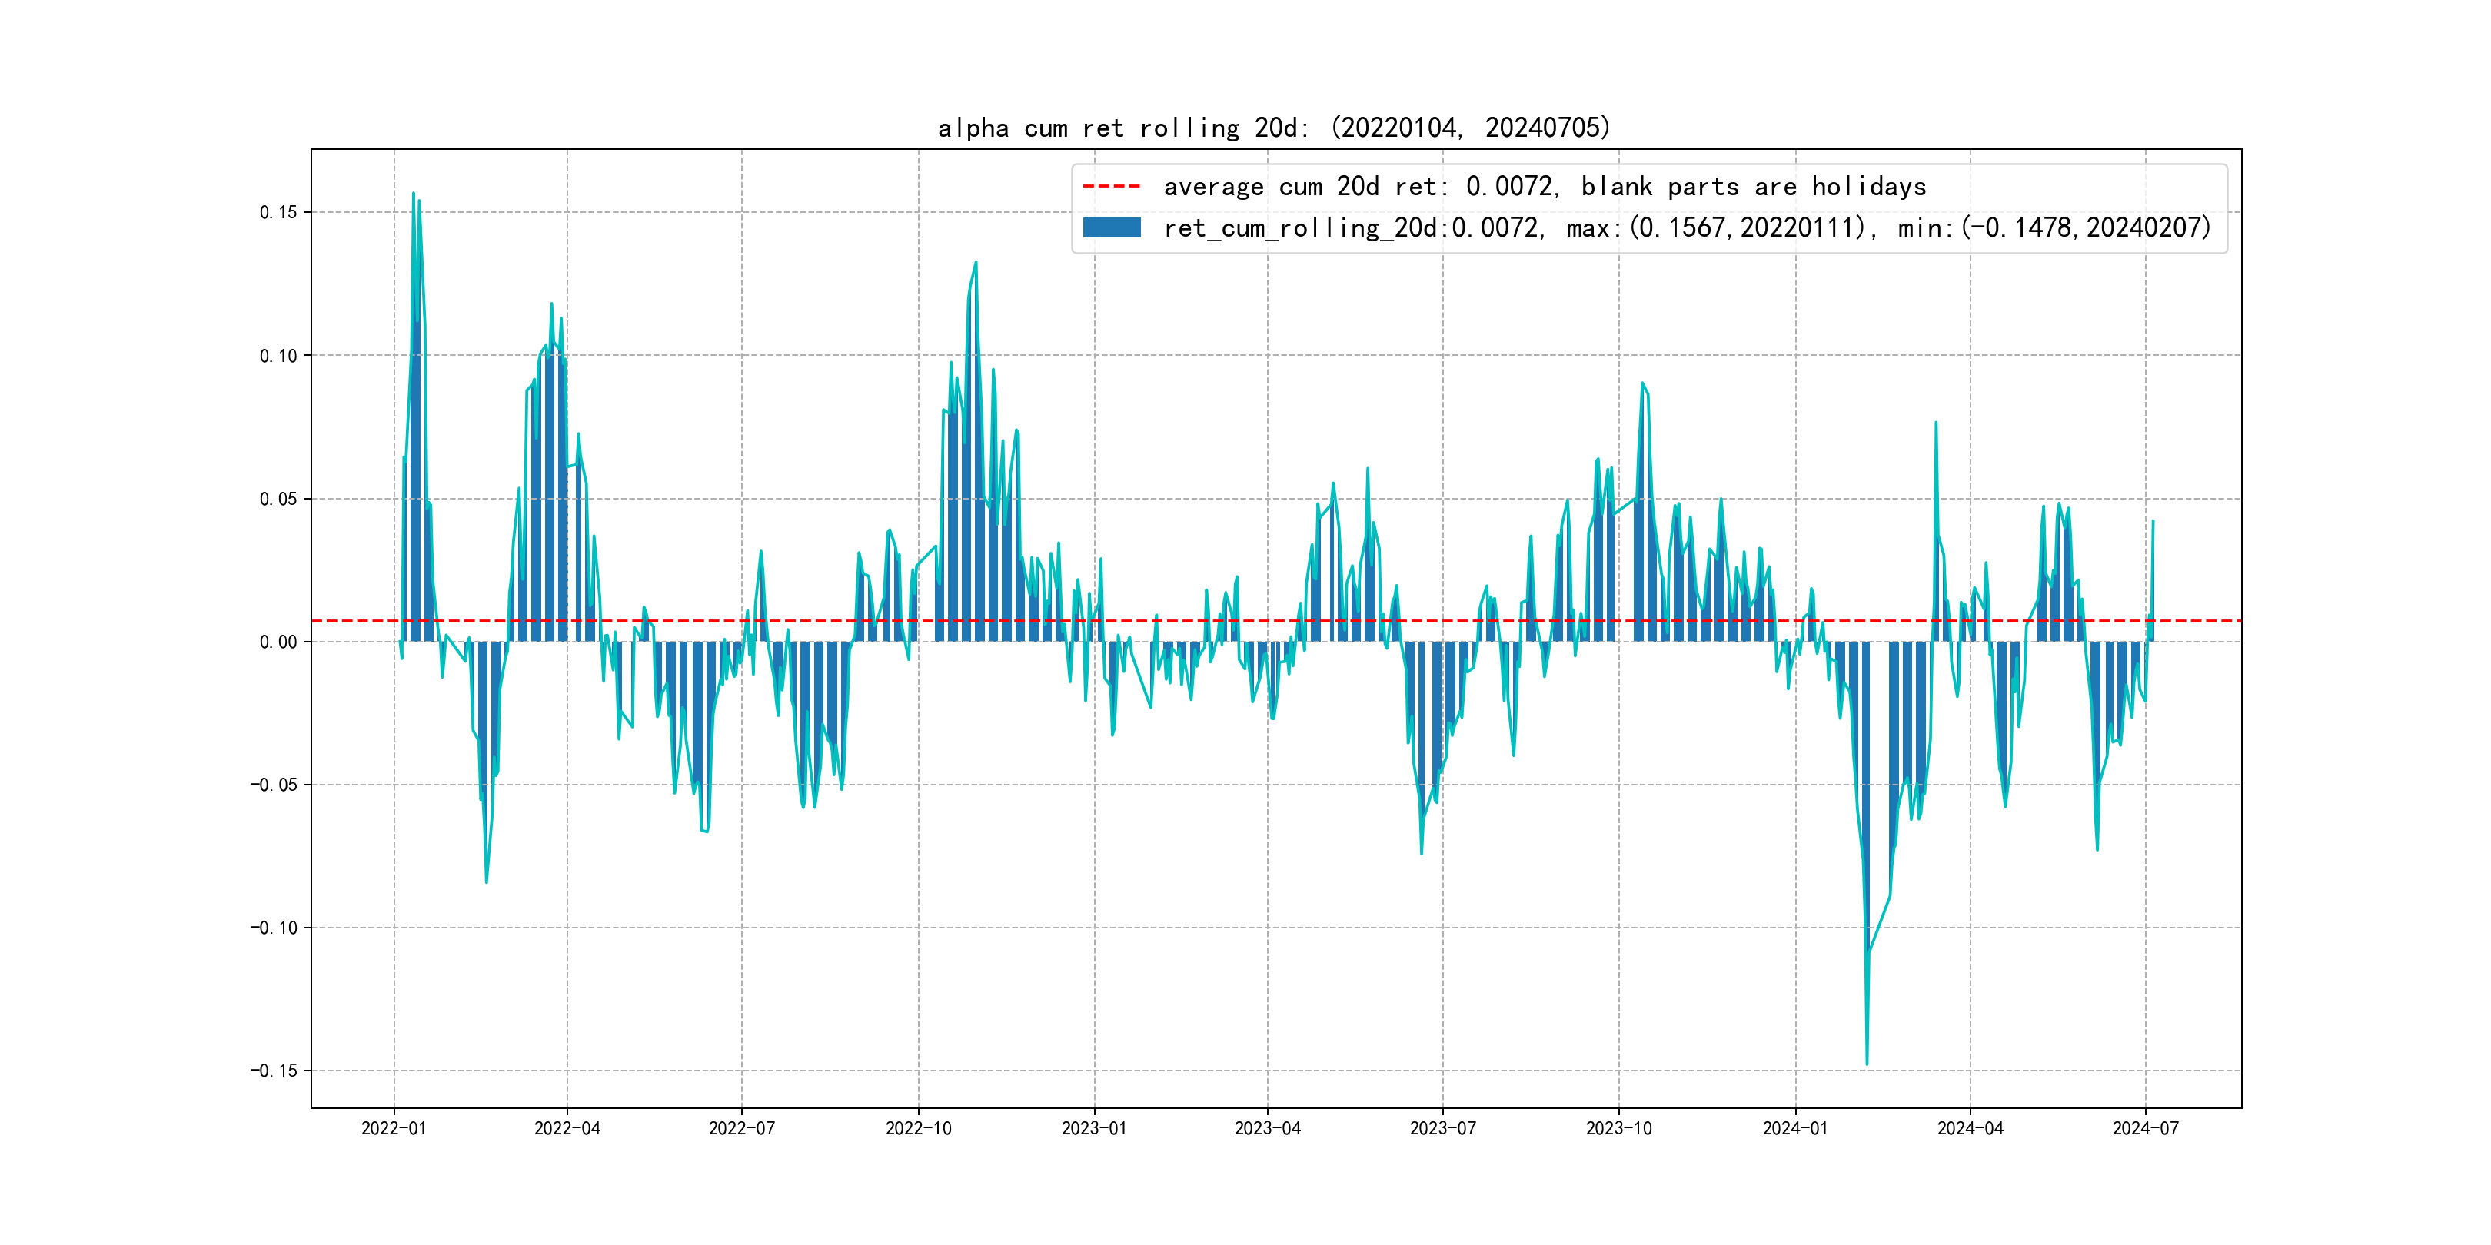Click the 2023-07 x-axis tick label

coord(1443,1128)
